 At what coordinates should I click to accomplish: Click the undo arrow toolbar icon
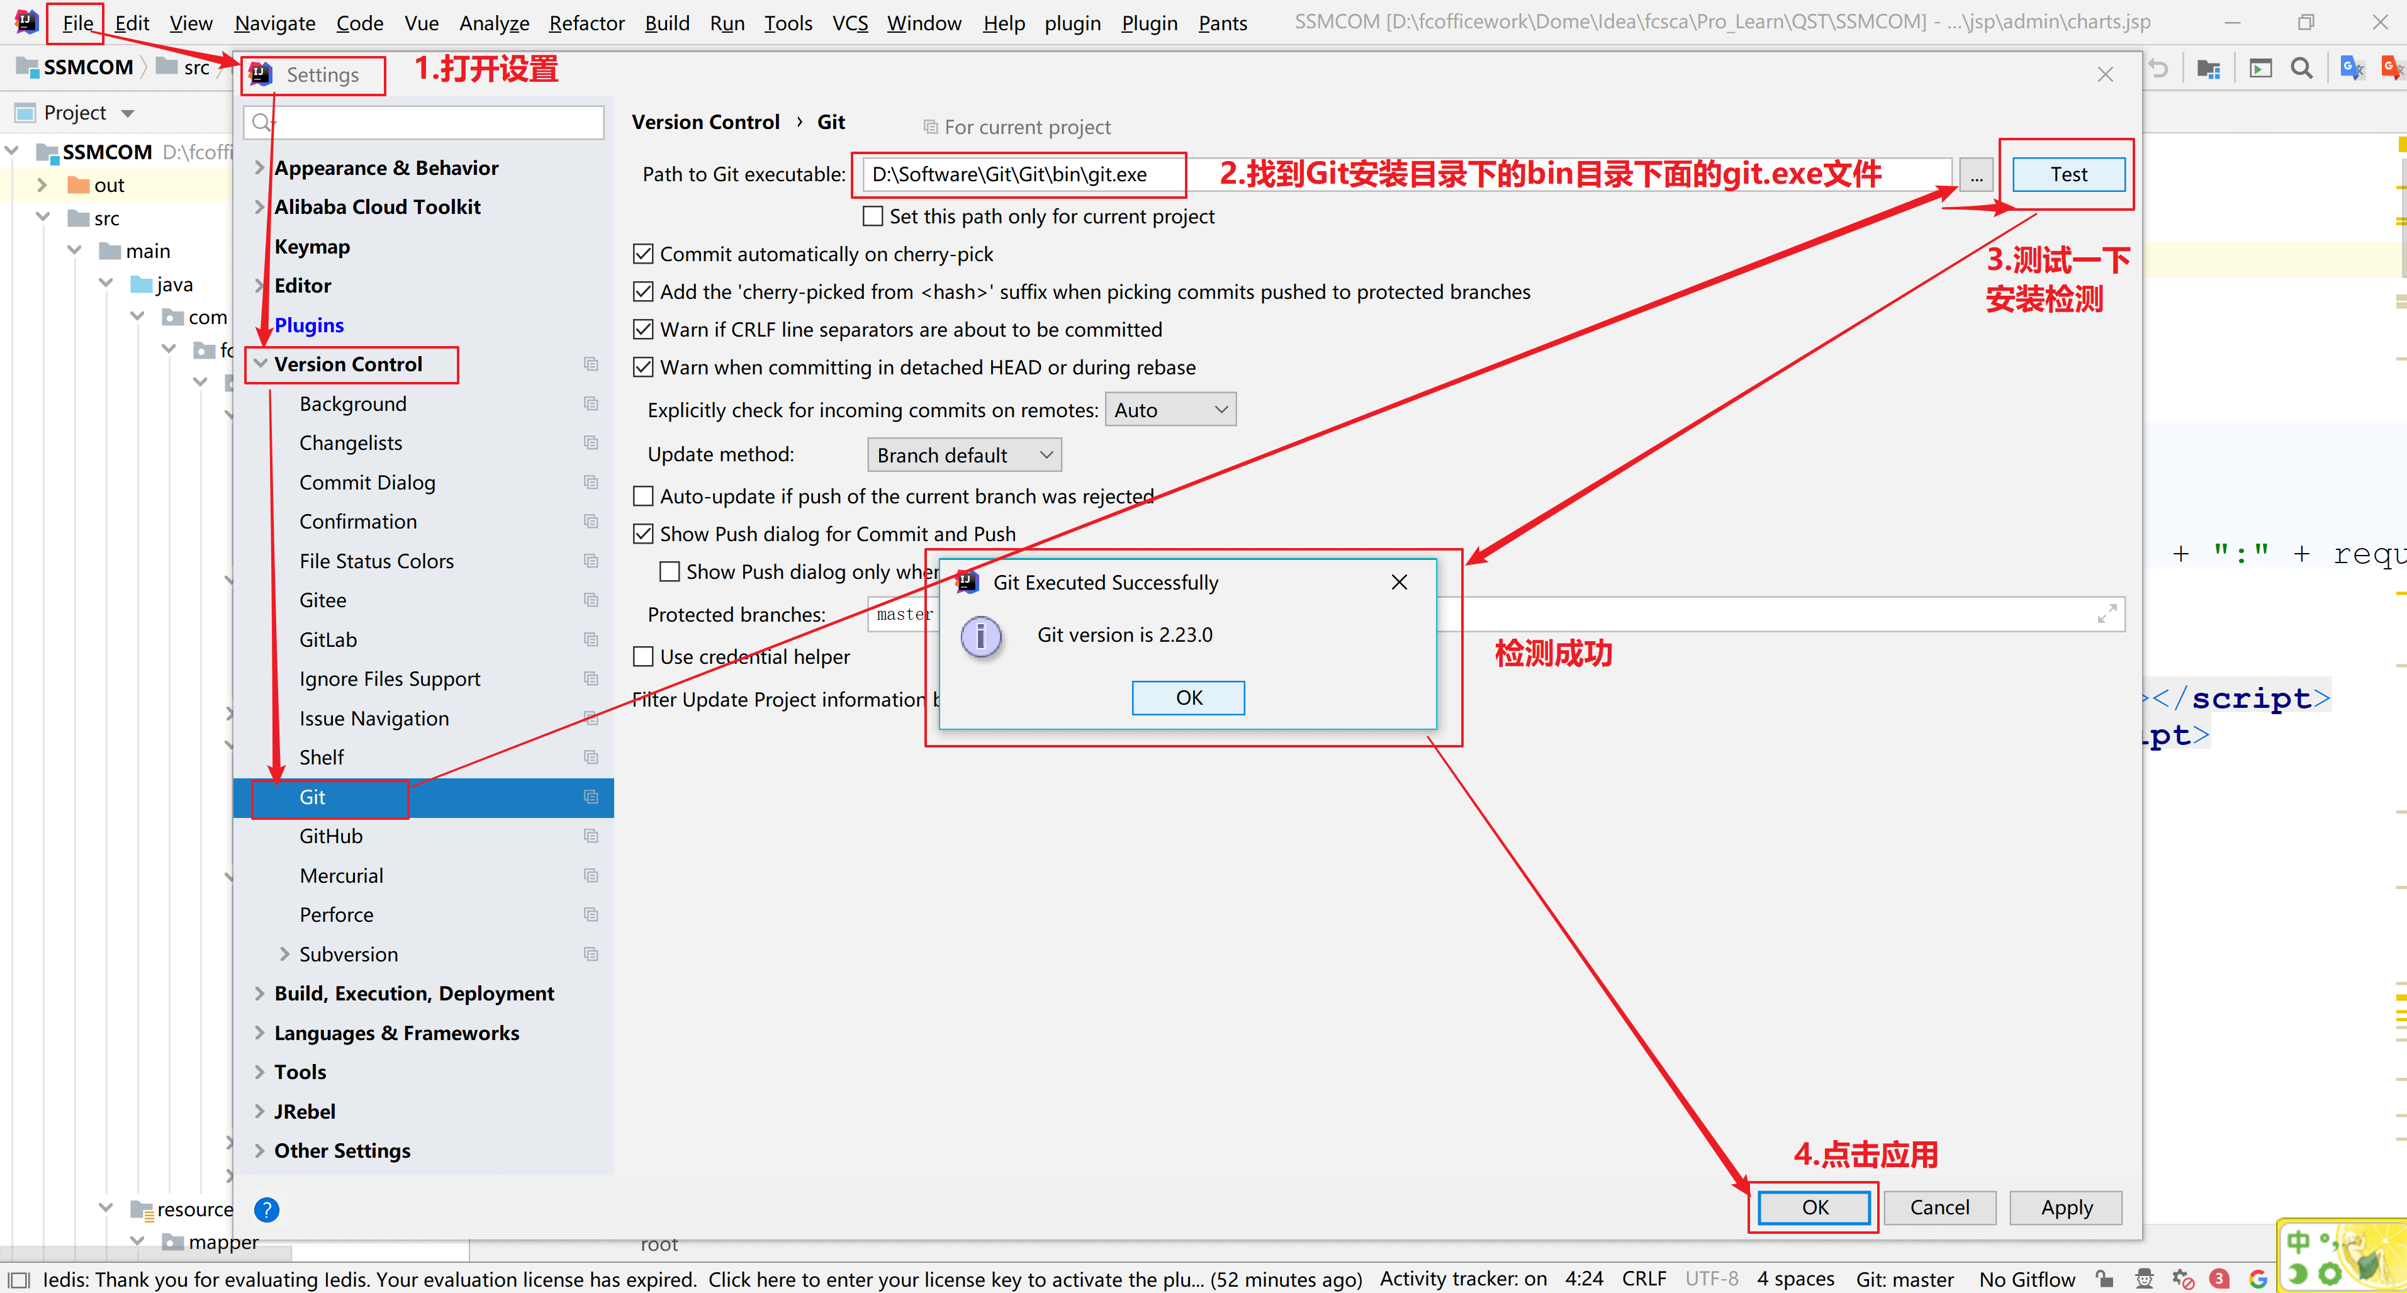(x=2158, y=68)
